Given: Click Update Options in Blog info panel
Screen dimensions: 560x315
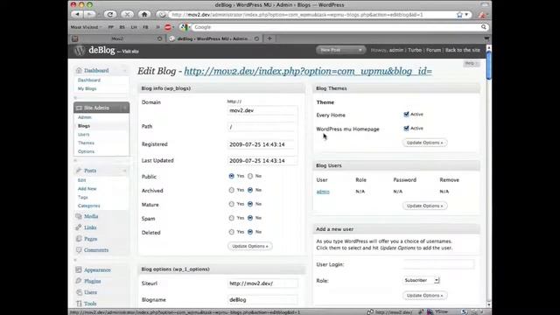Looking at the screenshot, I should 250,246.
